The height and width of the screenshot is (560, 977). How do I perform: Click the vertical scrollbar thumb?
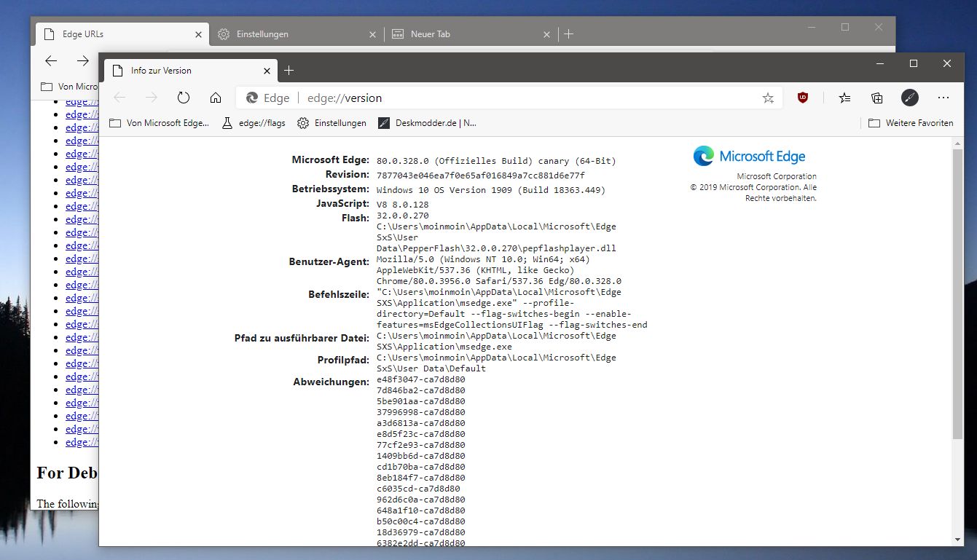[958, 294]
